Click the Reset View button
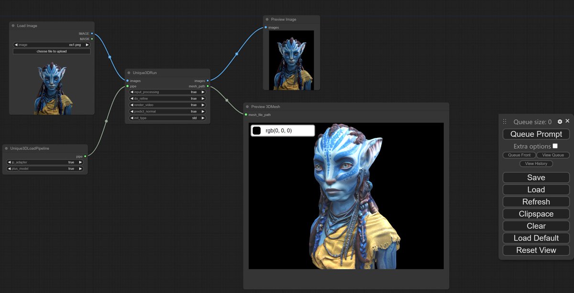Screen dimensions: 574x293 (x=536, y=250)
